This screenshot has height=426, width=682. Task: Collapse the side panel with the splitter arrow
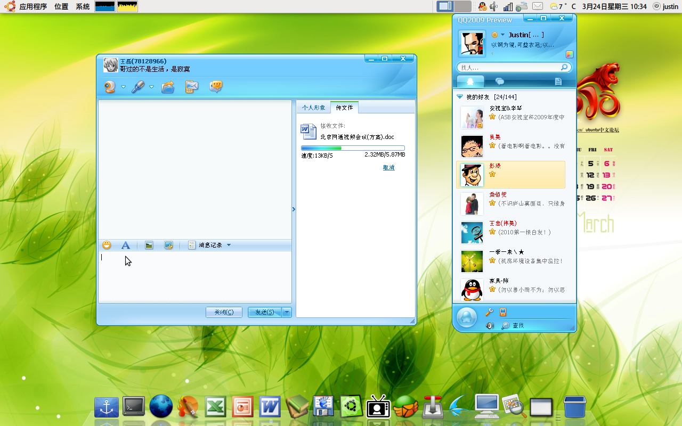click(294, 210)
